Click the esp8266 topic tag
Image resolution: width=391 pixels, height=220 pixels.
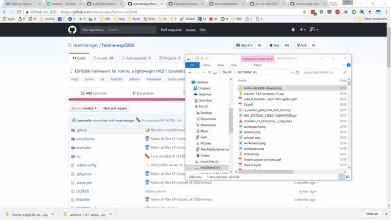(x=117, y=79)
